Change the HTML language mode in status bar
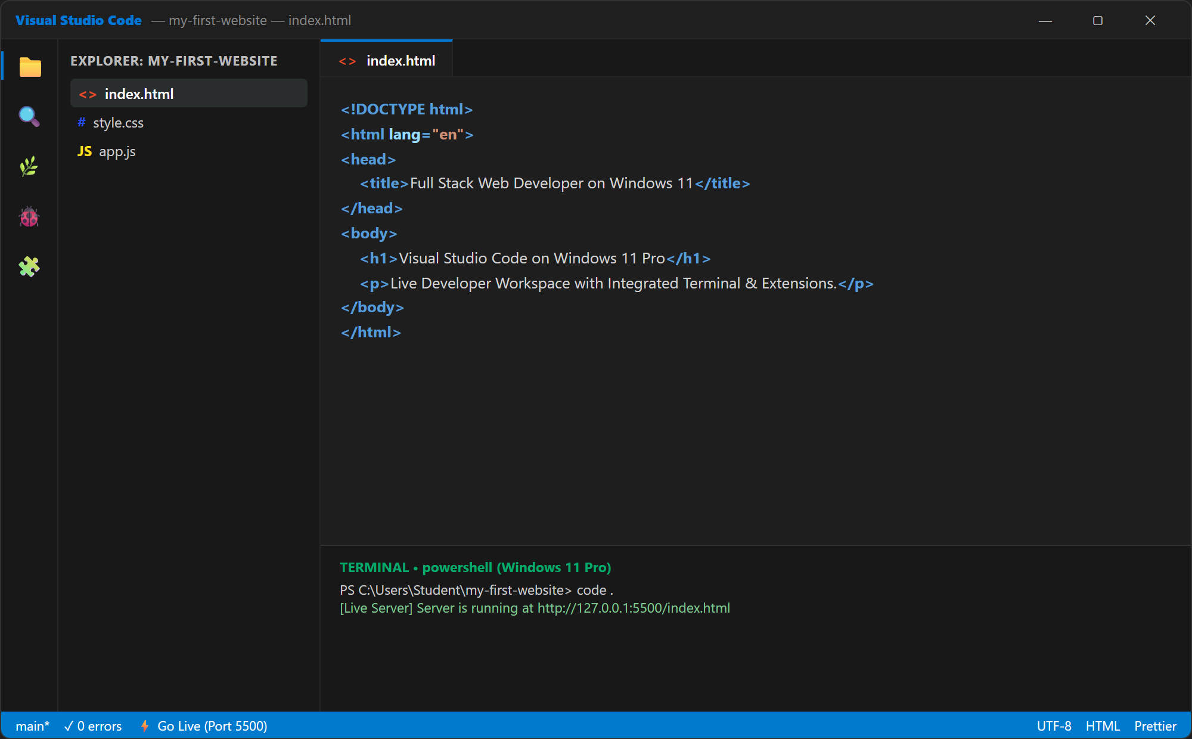 (x=1103, y=726)
